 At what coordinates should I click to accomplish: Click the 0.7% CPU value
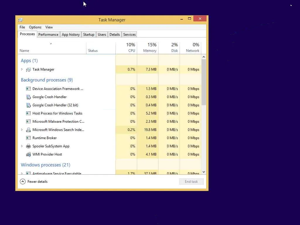[x=131, y=69]
